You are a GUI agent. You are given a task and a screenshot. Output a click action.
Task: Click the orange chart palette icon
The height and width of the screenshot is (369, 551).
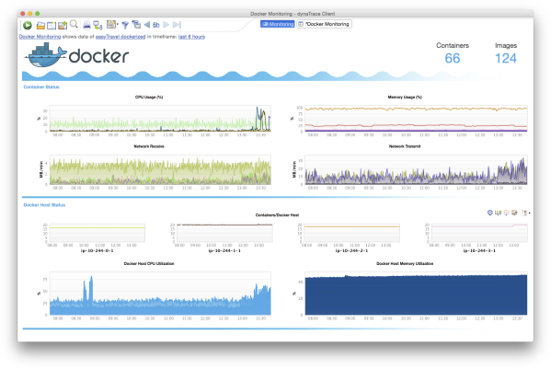514,213
